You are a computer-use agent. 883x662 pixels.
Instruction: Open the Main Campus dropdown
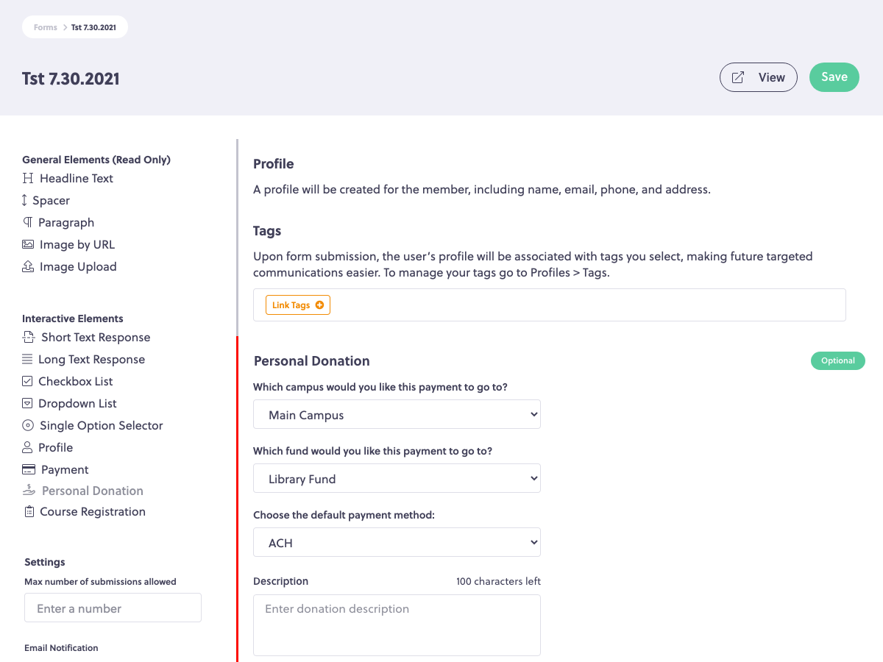click(x=397, y=415)
